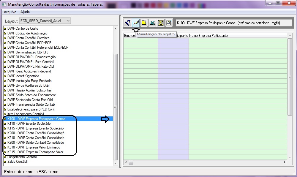Click scroll-down arrow of table list
The width and height of the screenshot is (297, 177).
[x=115, y=163]
